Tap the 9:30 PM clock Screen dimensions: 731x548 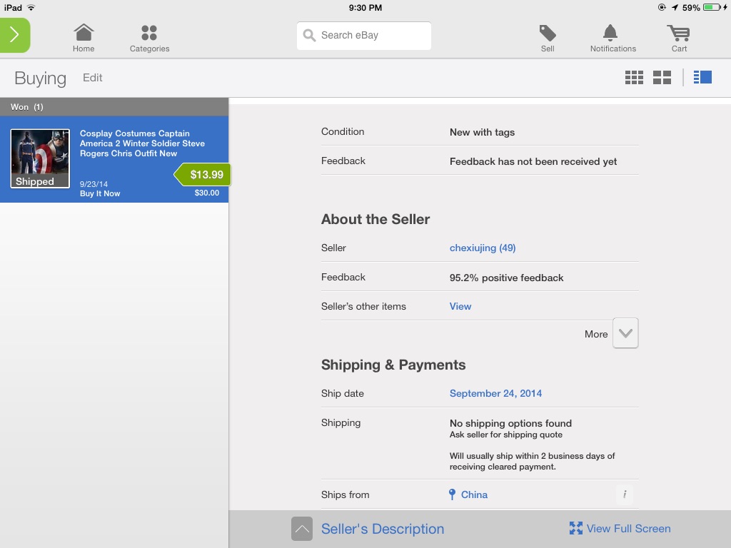click(x=365, y=7)
